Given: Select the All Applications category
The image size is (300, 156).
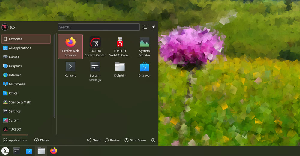Looking at the screenshot, I should tap(20, 48).
